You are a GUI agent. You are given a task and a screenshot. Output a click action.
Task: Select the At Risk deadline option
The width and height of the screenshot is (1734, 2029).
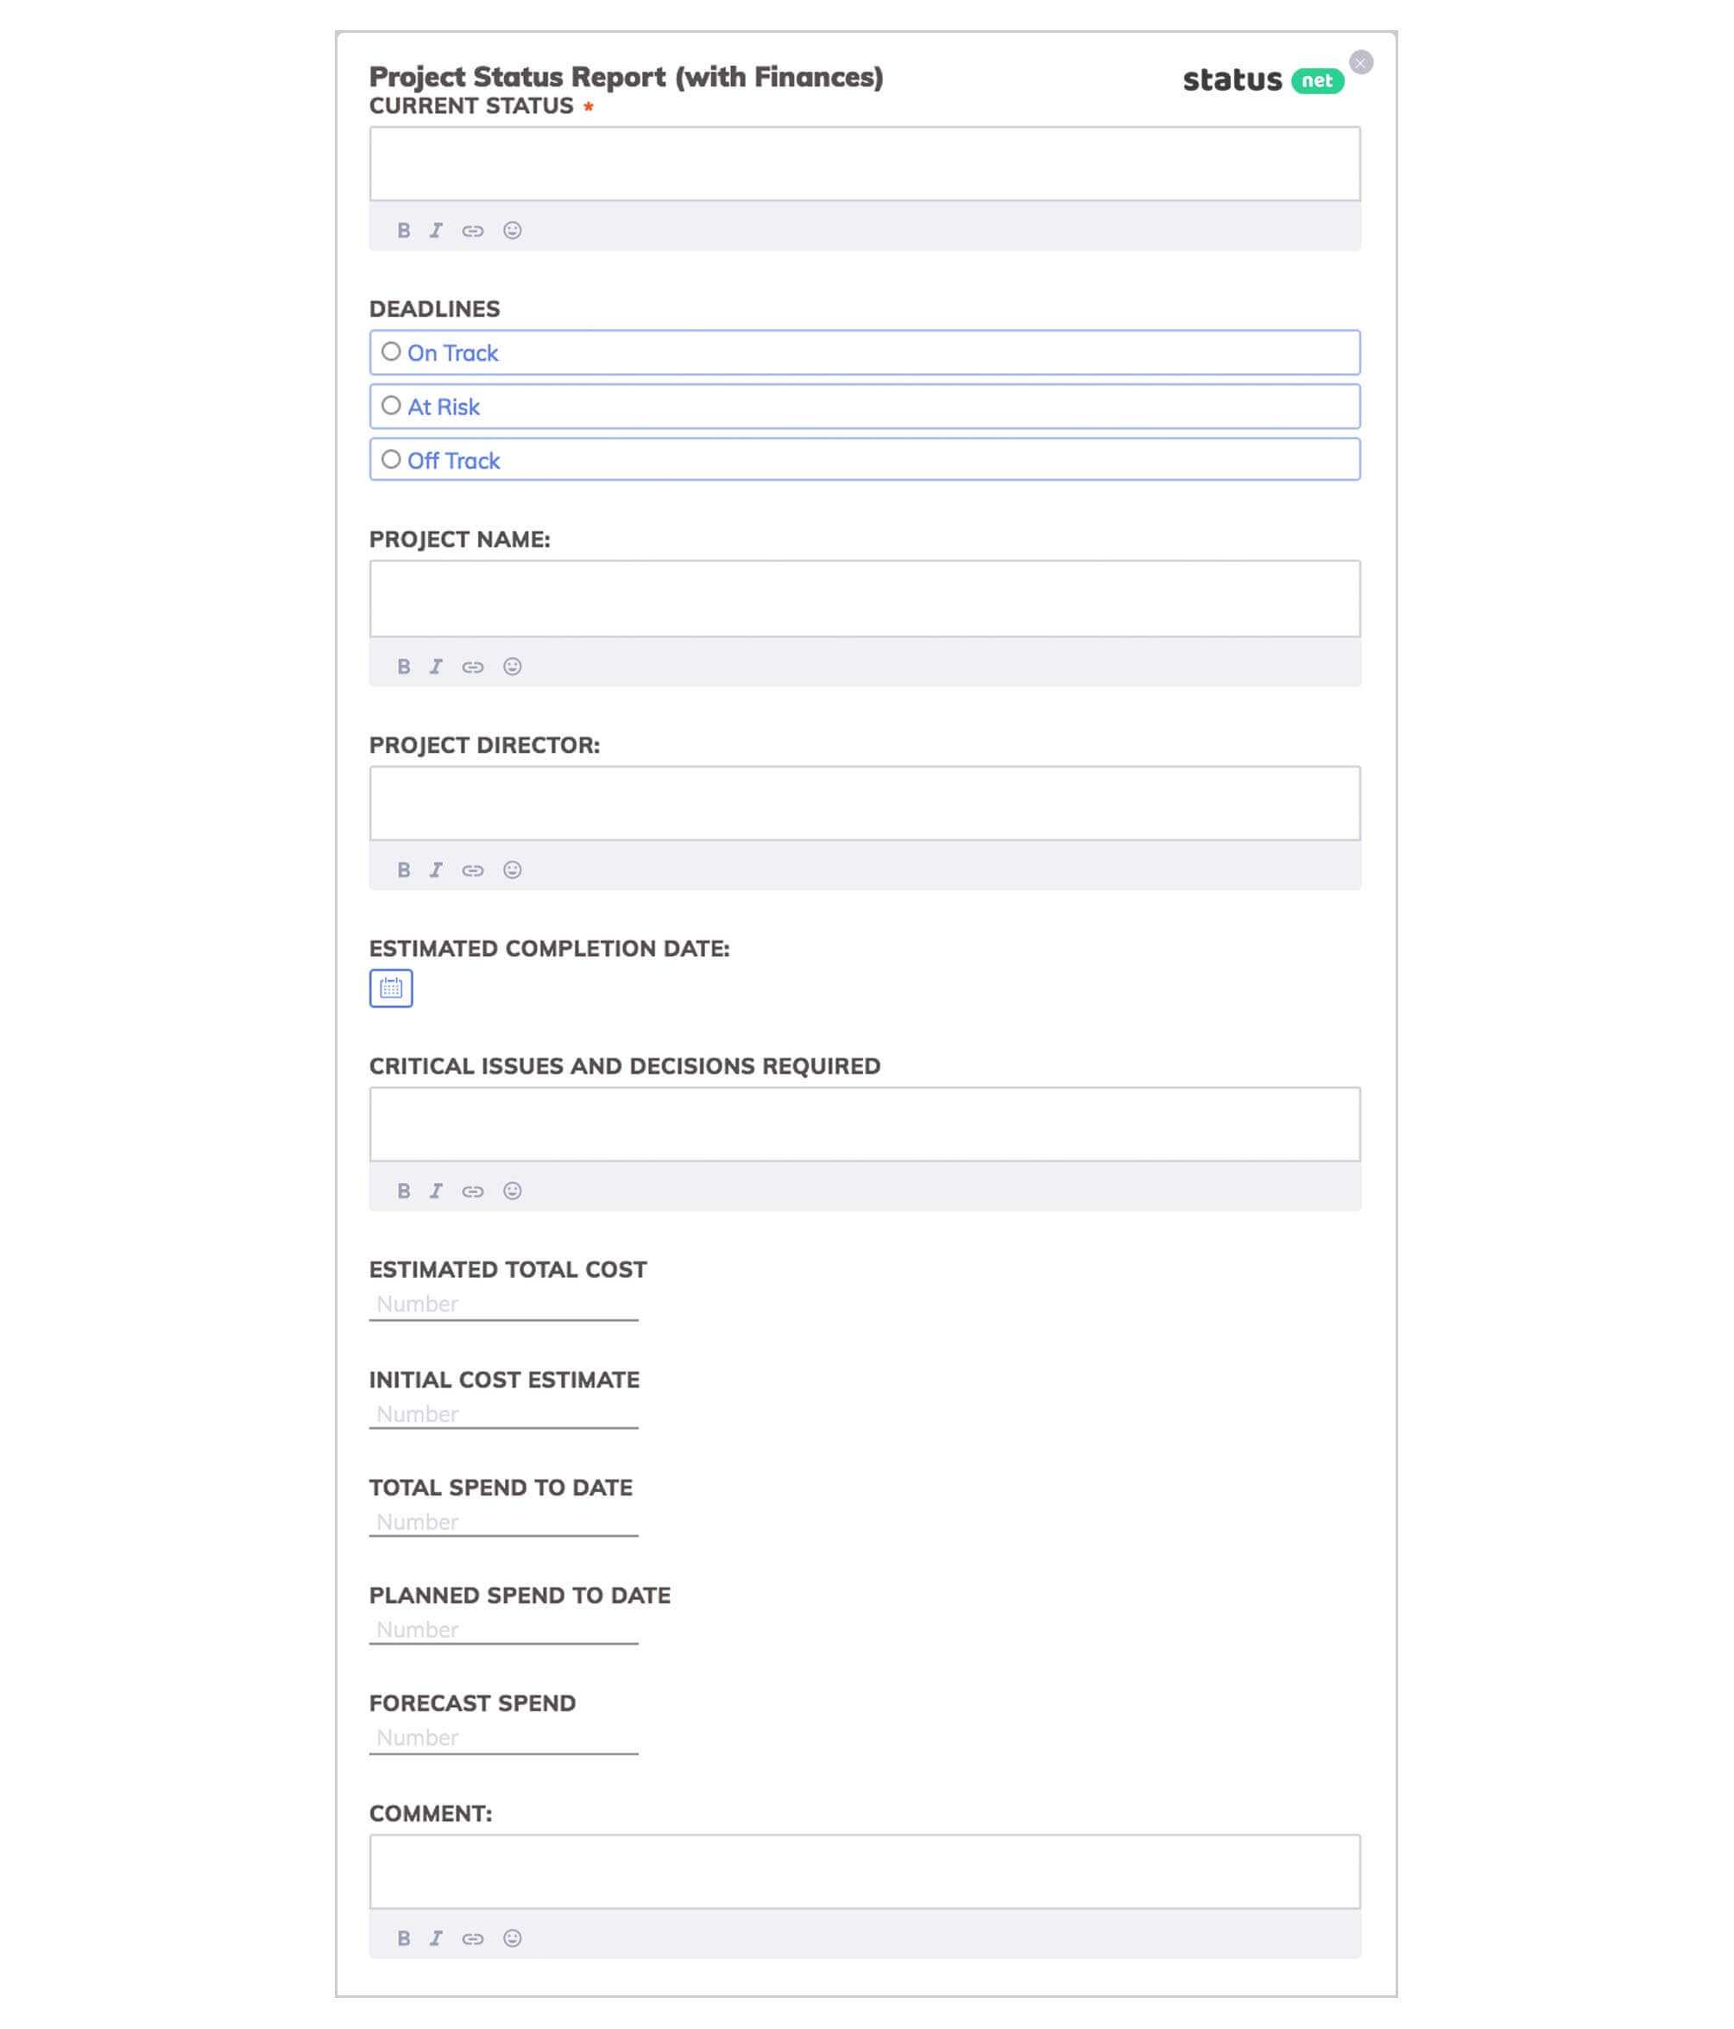point(390,406)
